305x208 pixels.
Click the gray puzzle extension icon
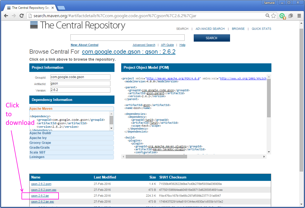pyautogui.click(x=290, y=16)
